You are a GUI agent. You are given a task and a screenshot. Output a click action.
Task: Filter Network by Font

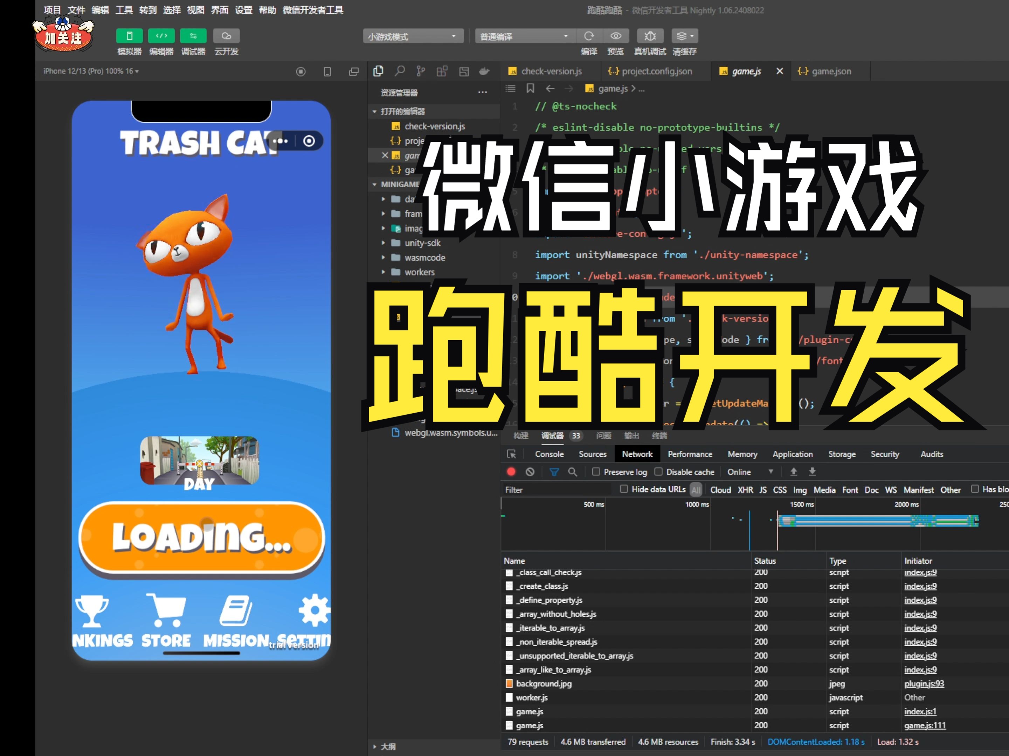tap(850, 490)
